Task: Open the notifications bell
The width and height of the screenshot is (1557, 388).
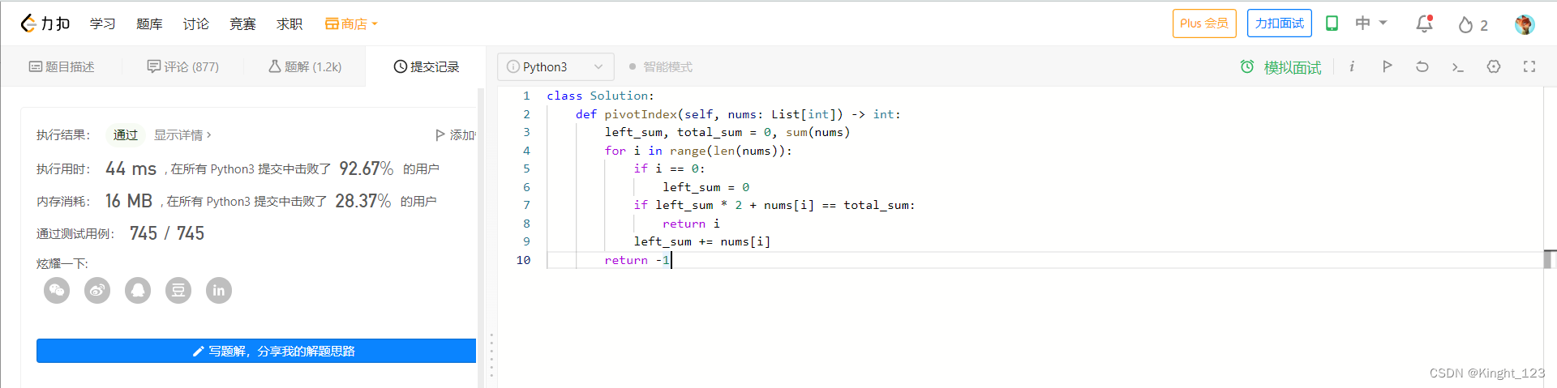Action: pos(1424,24)
